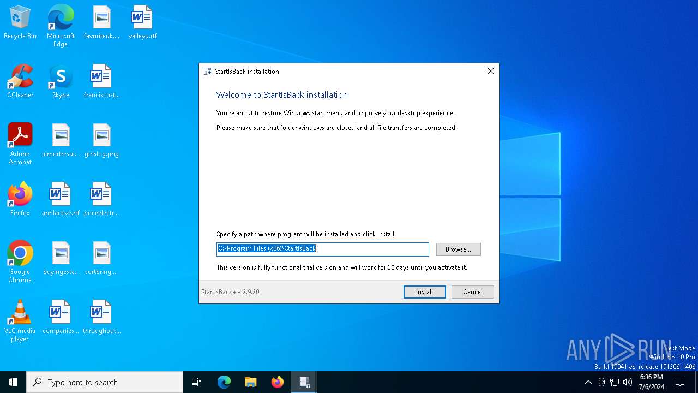This screenshot has height=393, width=698.
Task: Select the favoriteuk image file icon
Action: (x=101, y=23)
